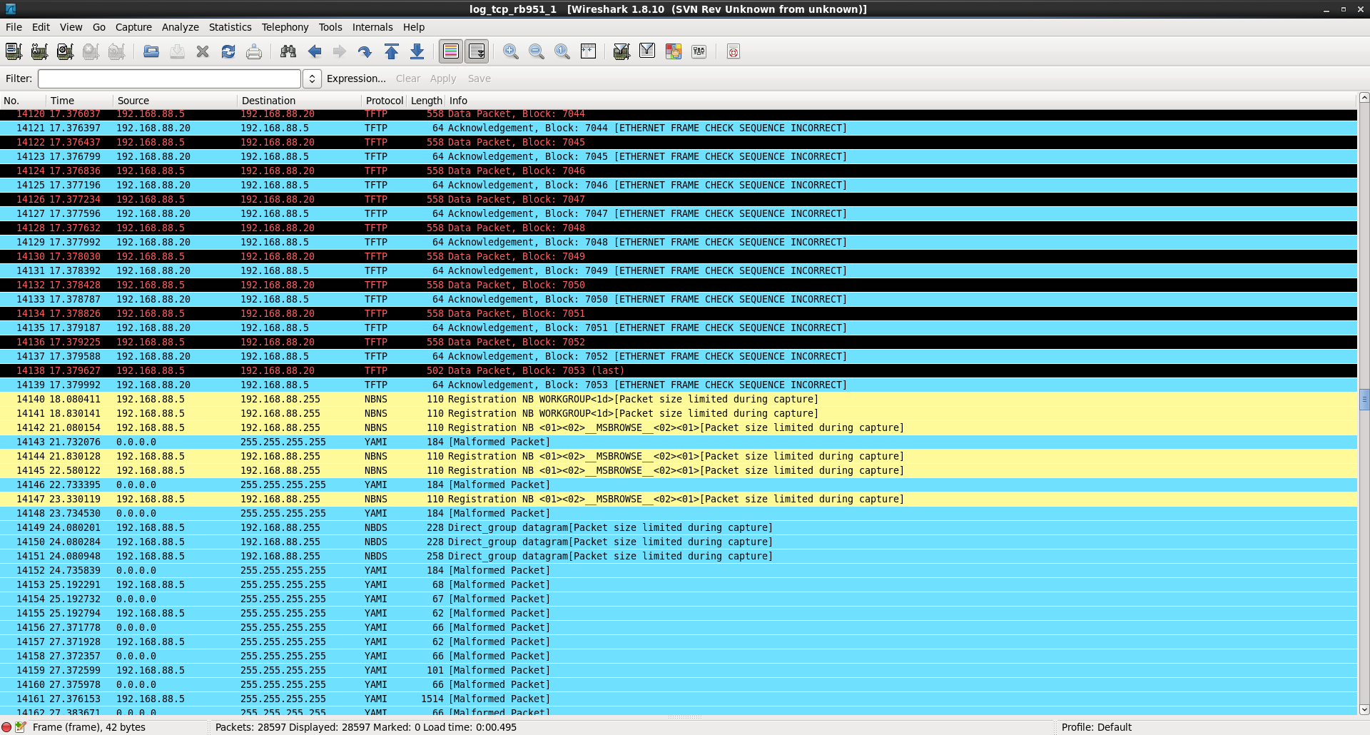Open a capture file icon
The image size is (1370, 735).
(x=151, y=51)
